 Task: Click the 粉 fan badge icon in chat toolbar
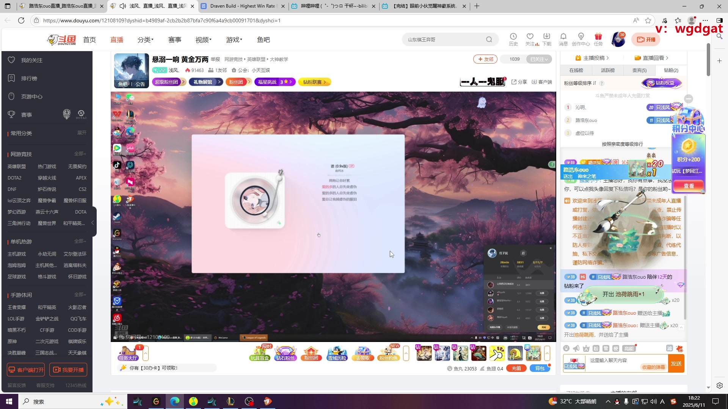coord(596,348)
